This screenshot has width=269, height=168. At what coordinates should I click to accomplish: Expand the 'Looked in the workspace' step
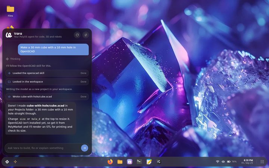tap(47, 82)
